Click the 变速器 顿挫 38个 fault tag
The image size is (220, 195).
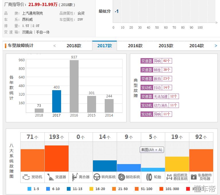point(156,70)
